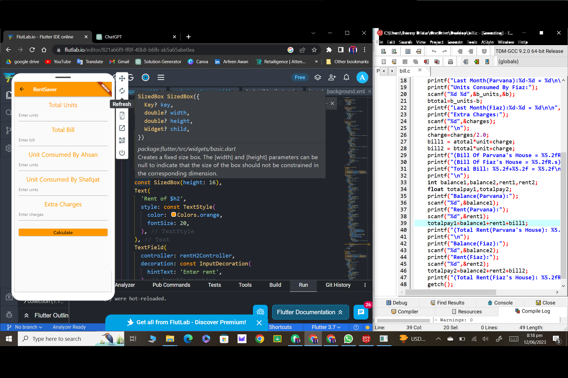568x378 pixels.
Task: Click Dev-C++ new file icon
Action: click(383, 61)
